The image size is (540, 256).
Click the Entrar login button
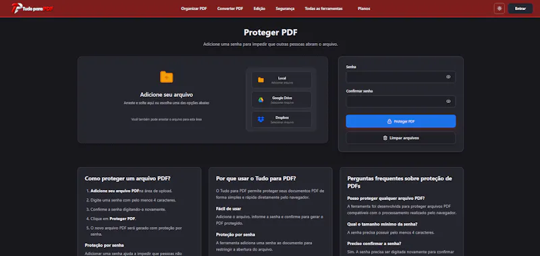[520, 9]
